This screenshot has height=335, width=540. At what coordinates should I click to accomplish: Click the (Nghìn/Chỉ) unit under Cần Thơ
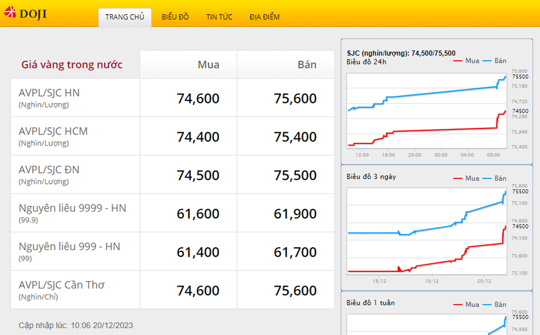[x=38, y=297]
